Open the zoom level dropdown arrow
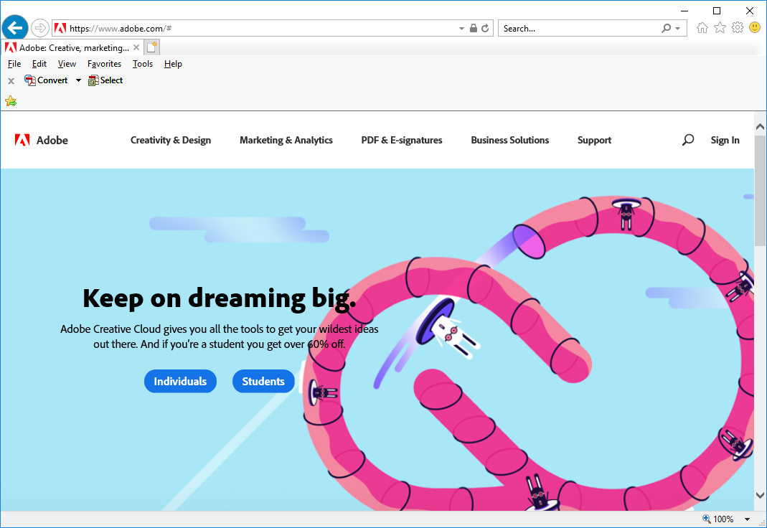The image size is (767, 528). [747, 519]
